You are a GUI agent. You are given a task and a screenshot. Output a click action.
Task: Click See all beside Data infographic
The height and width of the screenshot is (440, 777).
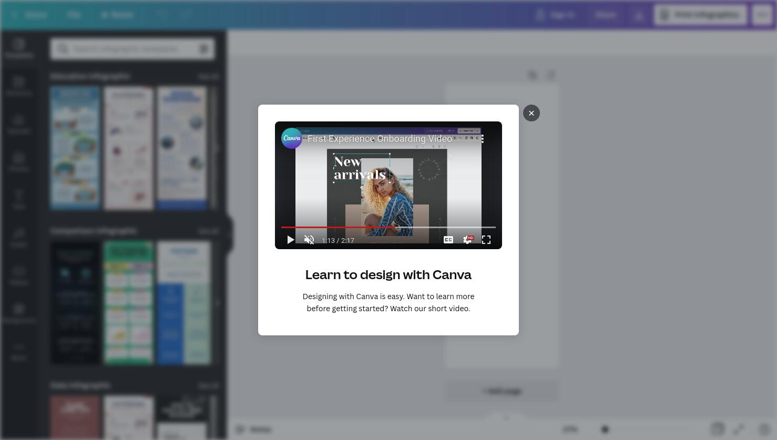[208, 385]
